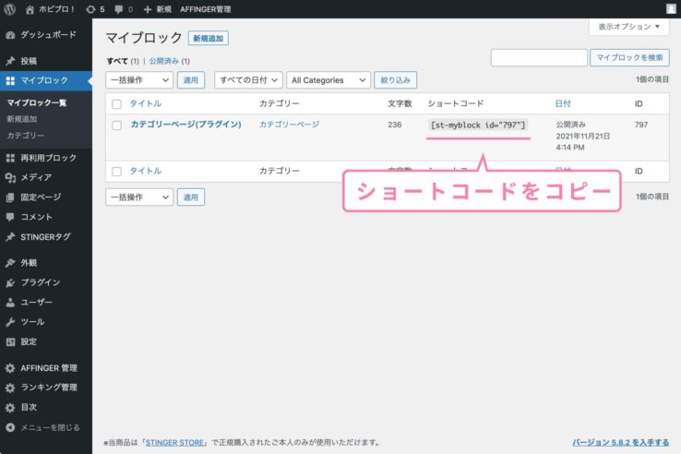Click the AFFINGER 管理 gear icon
This screenshot has height=454, width=681.
click(10, 368)
